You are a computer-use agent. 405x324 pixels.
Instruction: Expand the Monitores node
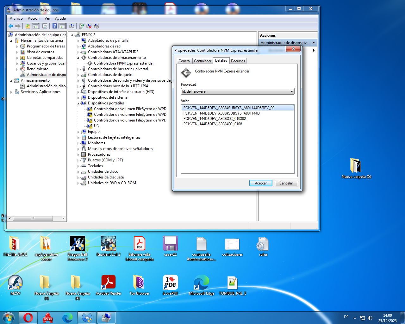coord(78,143)
